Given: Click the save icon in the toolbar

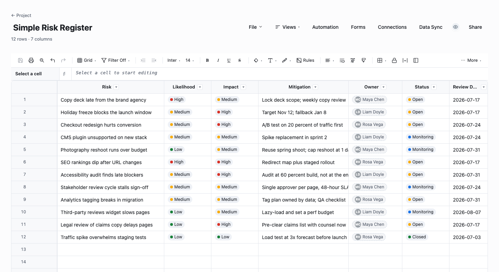Looking at the screenshot, I should tap(20, 60).
